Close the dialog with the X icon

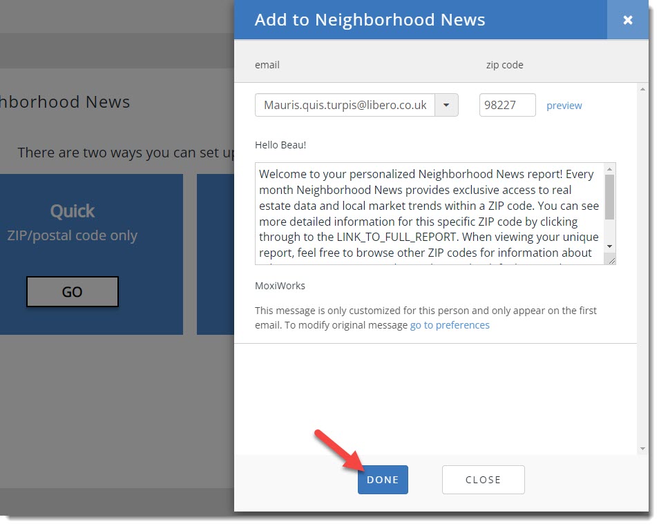627,20
